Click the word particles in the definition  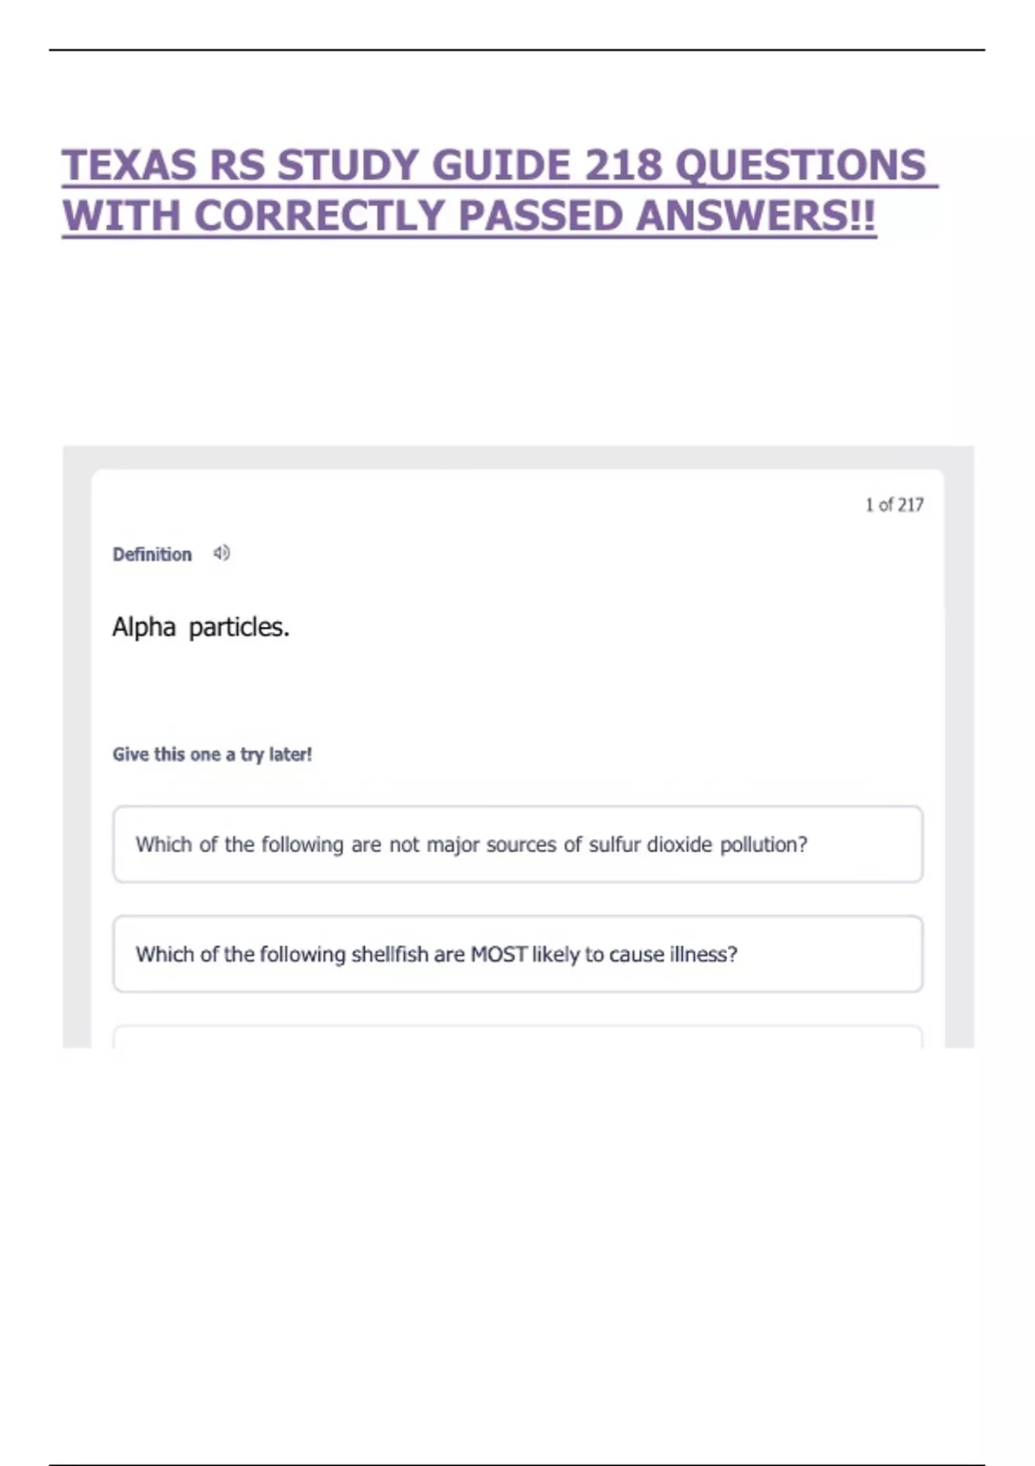pyautogui.click(x=239, y=627)
